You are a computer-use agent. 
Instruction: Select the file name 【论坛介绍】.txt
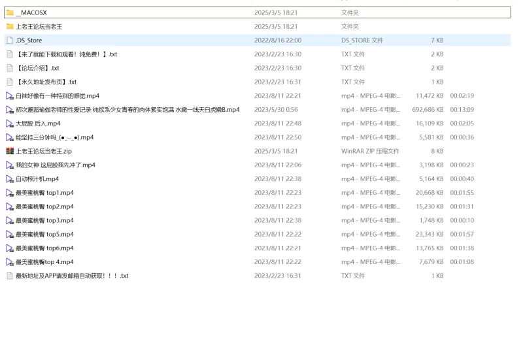click(37, 68)
